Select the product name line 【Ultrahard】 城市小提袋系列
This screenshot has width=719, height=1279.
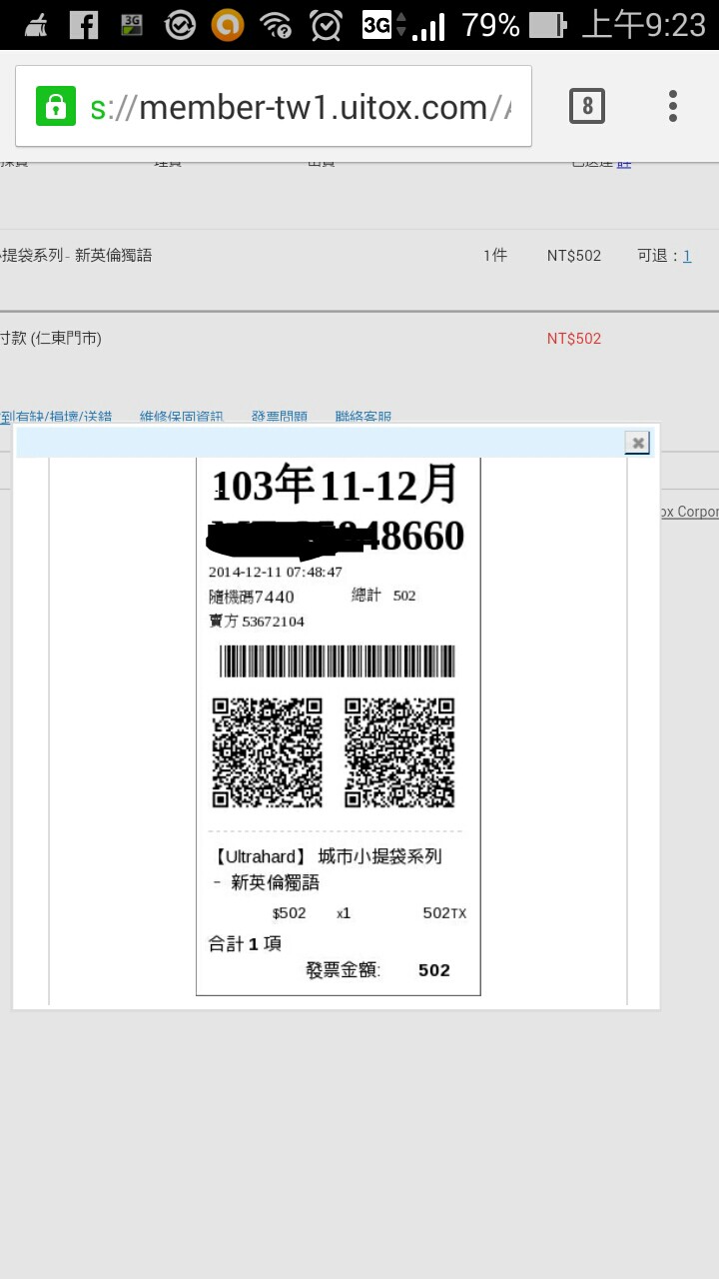pos(327,856)
